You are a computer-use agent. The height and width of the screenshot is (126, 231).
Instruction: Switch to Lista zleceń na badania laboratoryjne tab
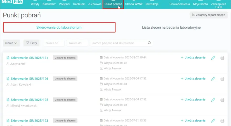[x=171, y=27]
